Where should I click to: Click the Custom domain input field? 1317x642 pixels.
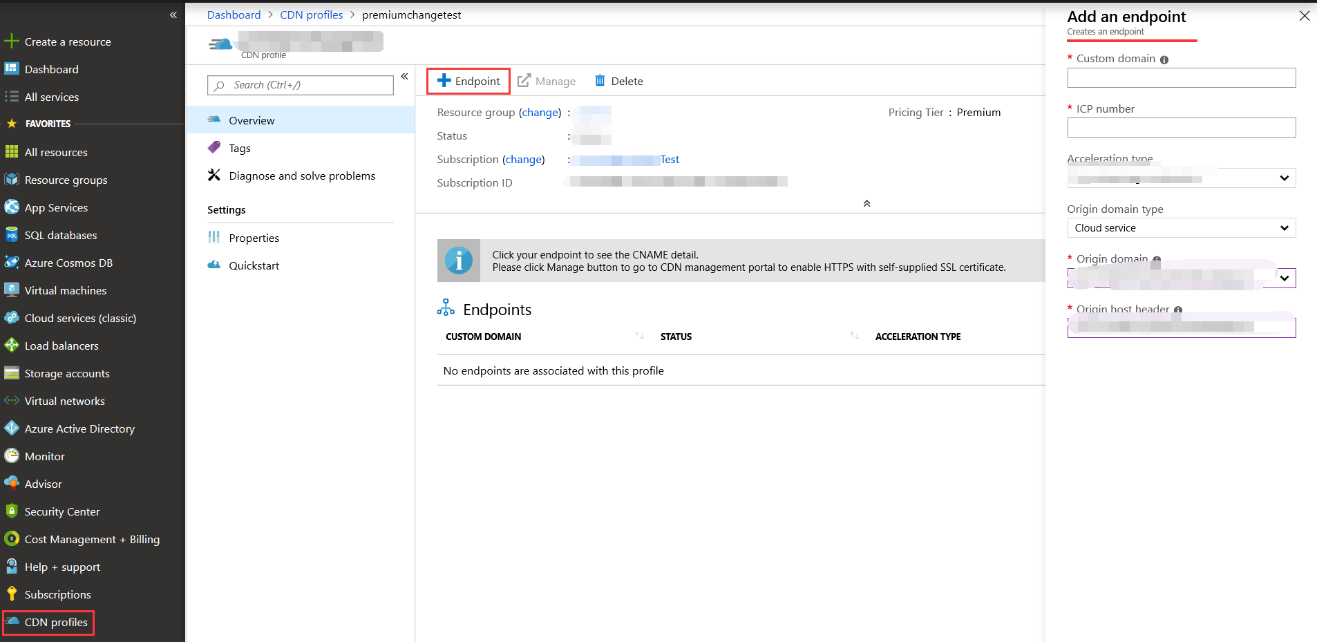coord(1182,77)
